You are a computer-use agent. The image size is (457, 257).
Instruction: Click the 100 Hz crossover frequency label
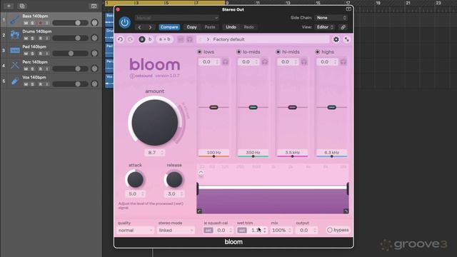214,152
